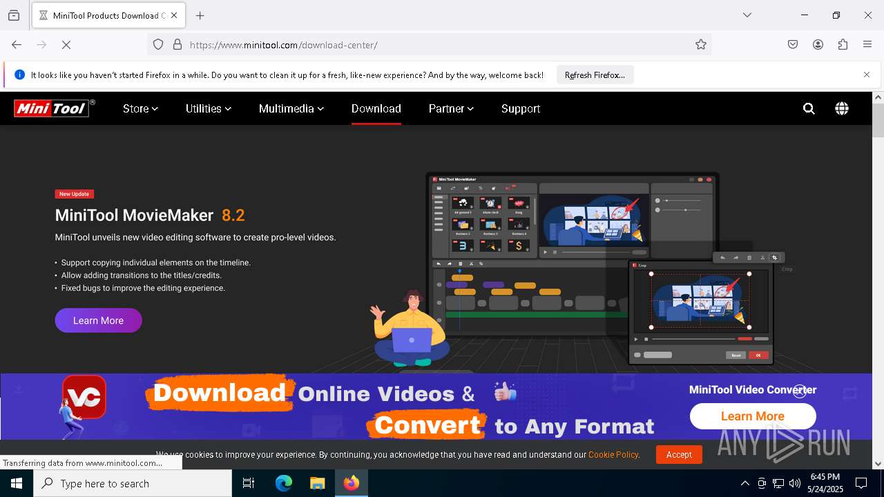Click the Firefox taskbar icon

coord(352,483)
